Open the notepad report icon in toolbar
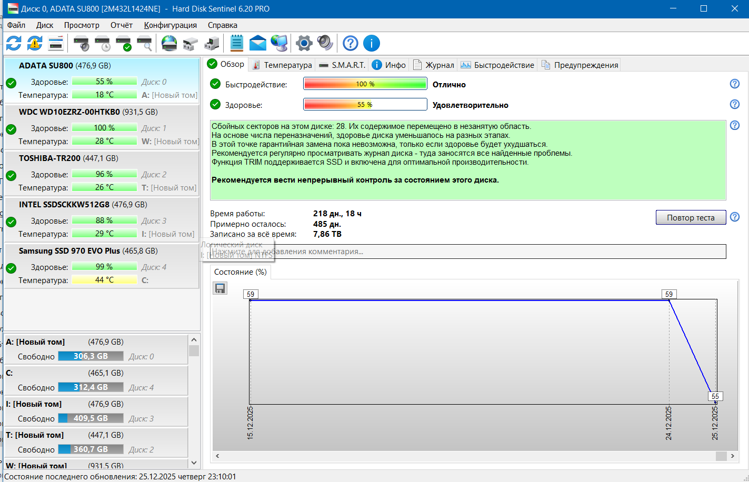The height and width of the screenshot is (482, 749). [x=237, y=43]
